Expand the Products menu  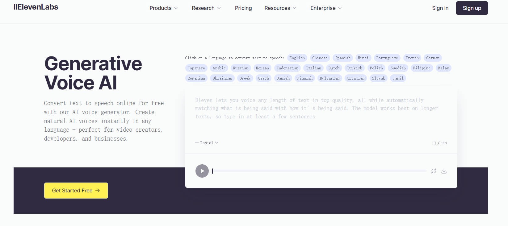[x=164, y=8]
